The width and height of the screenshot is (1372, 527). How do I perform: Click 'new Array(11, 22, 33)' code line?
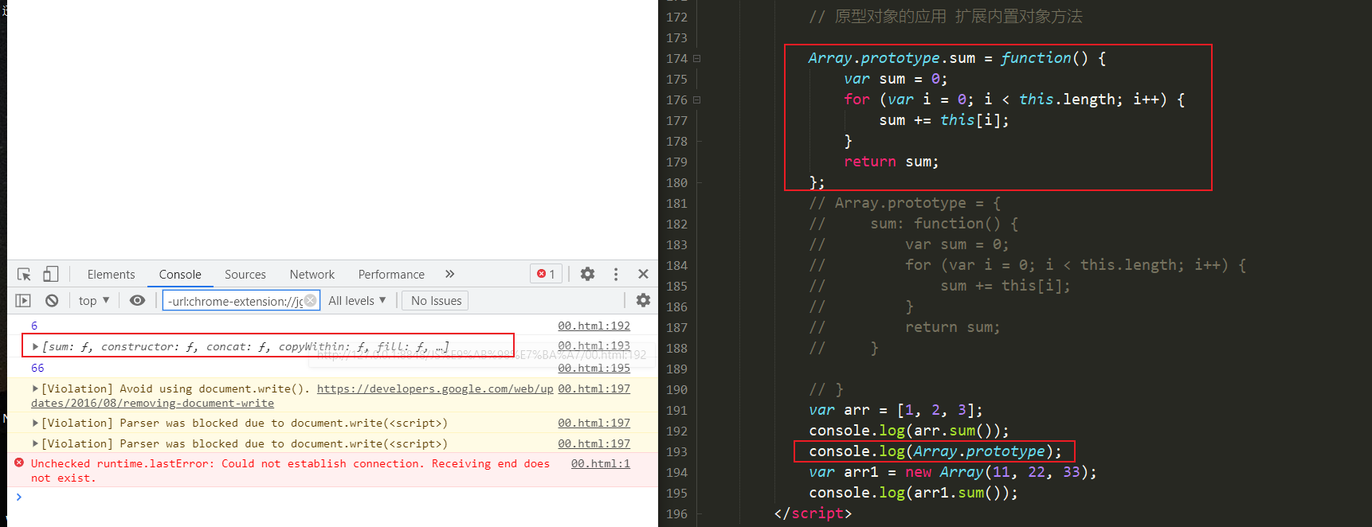tap(952, 472)
